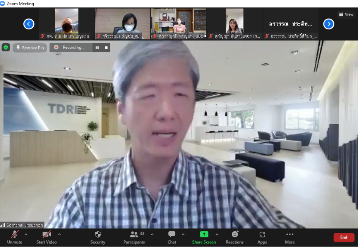This screenshot has height=247, width=358.
Task: Open the Security shield options
Action: click(x=98, y=237)
